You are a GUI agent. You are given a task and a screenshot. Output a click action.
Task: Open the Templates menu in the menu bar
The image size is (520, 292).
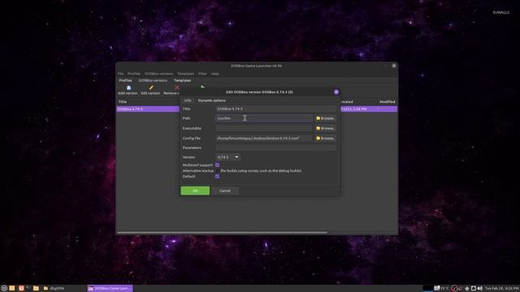click(x=186, y=74)
